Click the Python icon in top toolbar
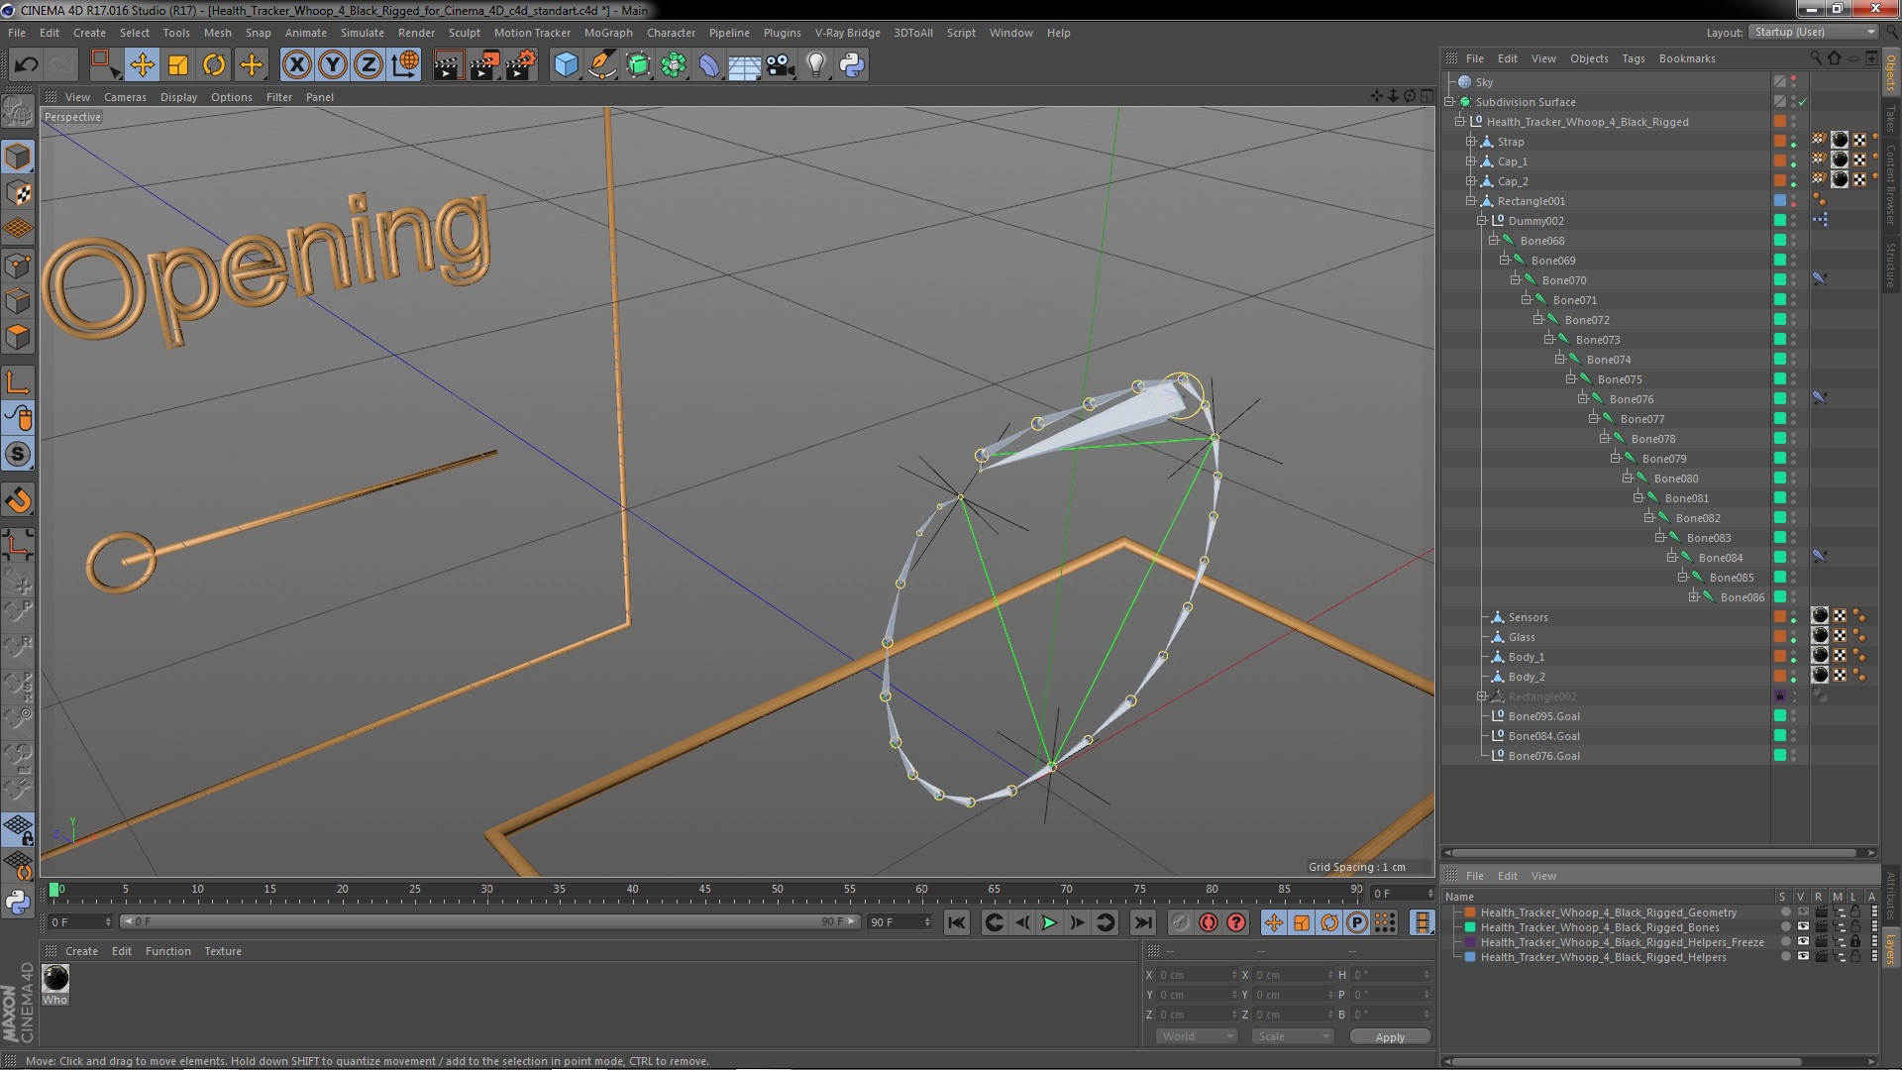1902x1070 pixels. tap(852, 65)
